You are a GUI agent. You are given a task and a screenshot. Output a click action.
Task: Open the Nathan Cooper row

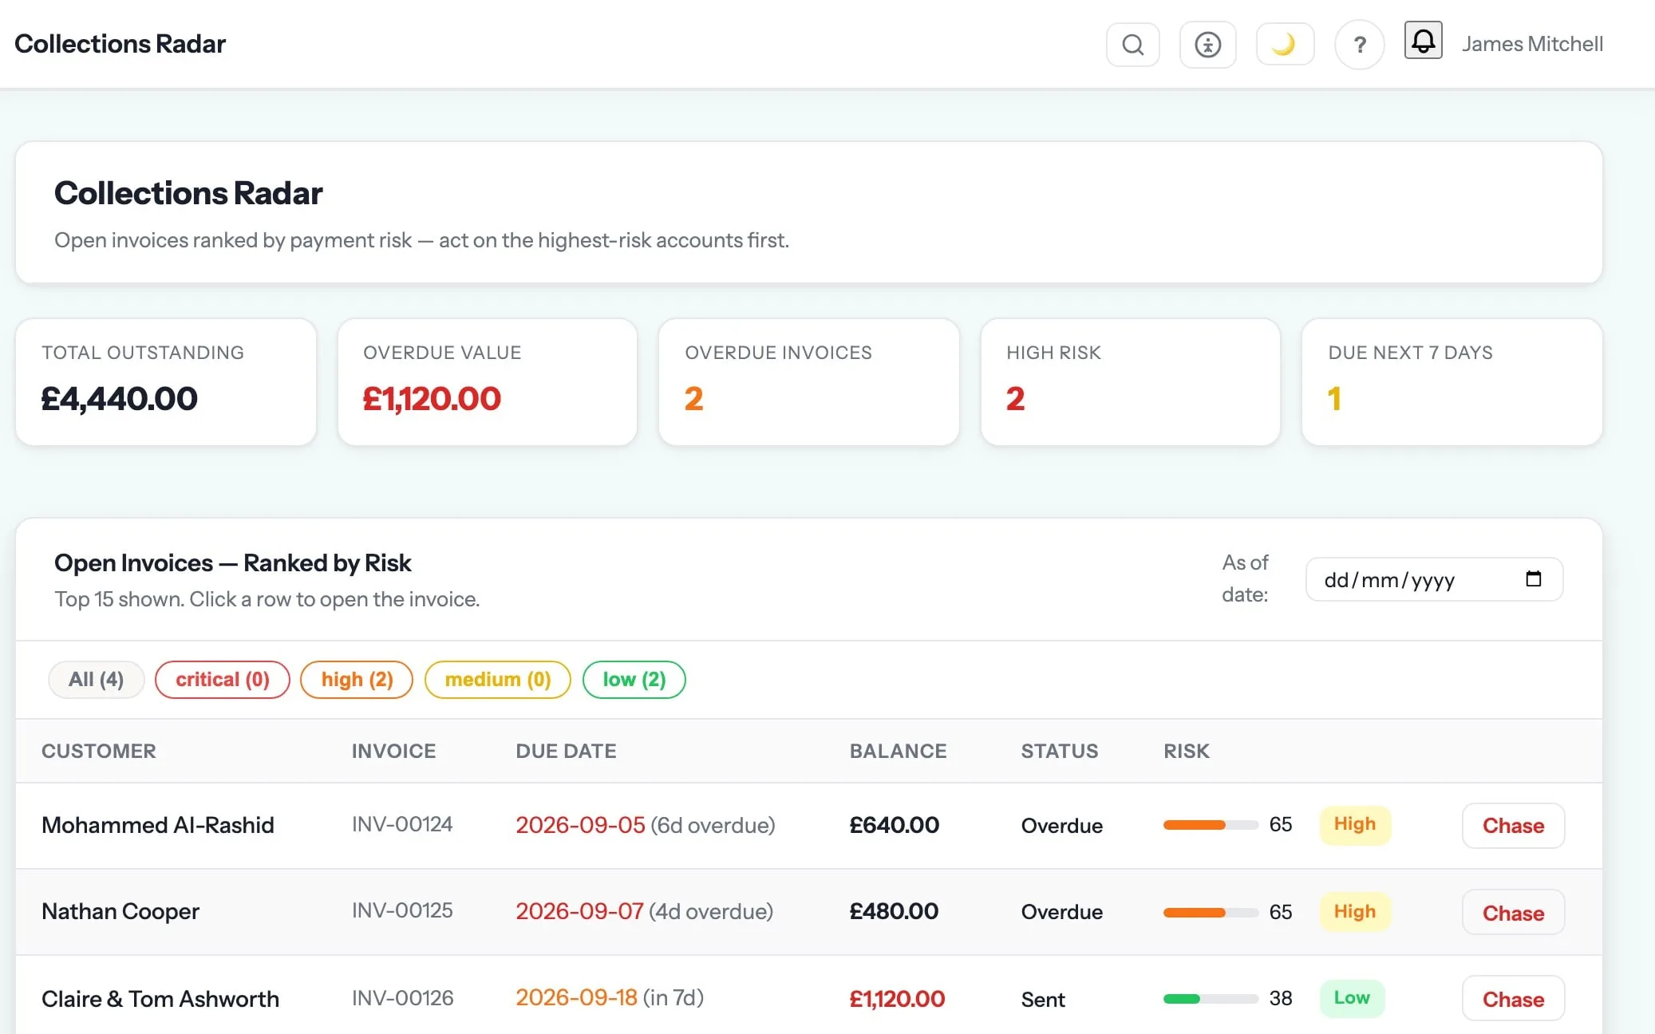pos(808,912)
